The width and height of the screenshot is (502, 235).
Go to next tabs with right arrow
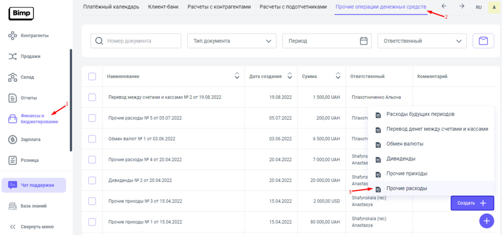(461, 7)
